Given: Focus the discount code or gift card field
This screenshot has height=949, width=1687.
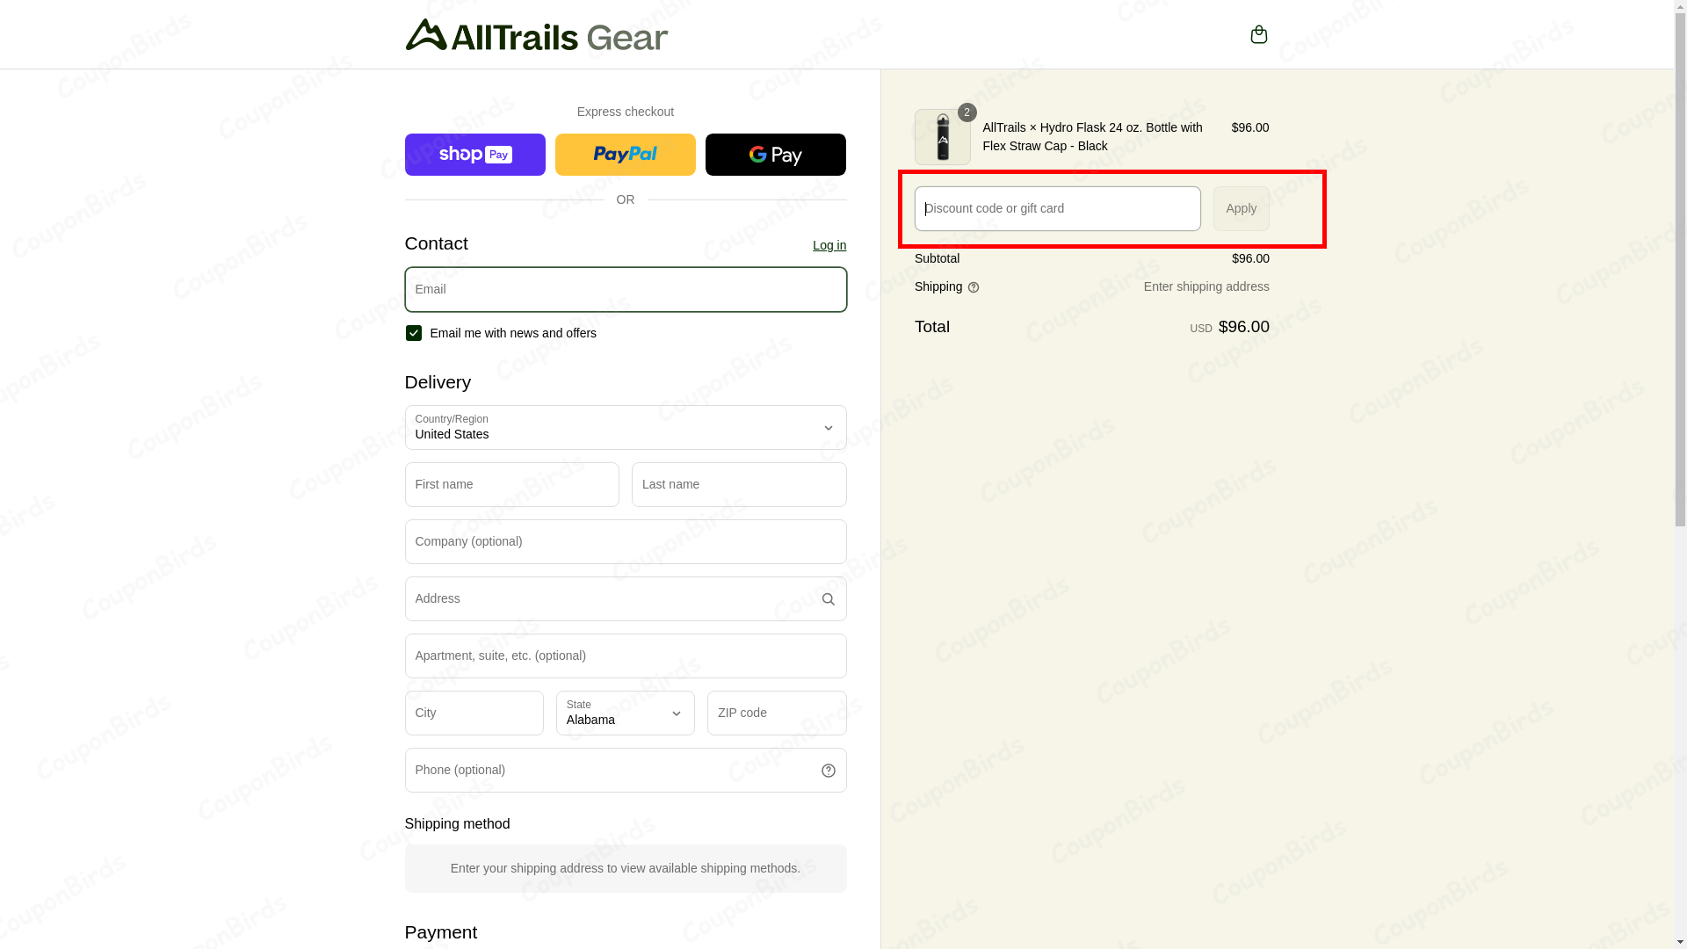Looking at the screenshot, I should 1056,208.
